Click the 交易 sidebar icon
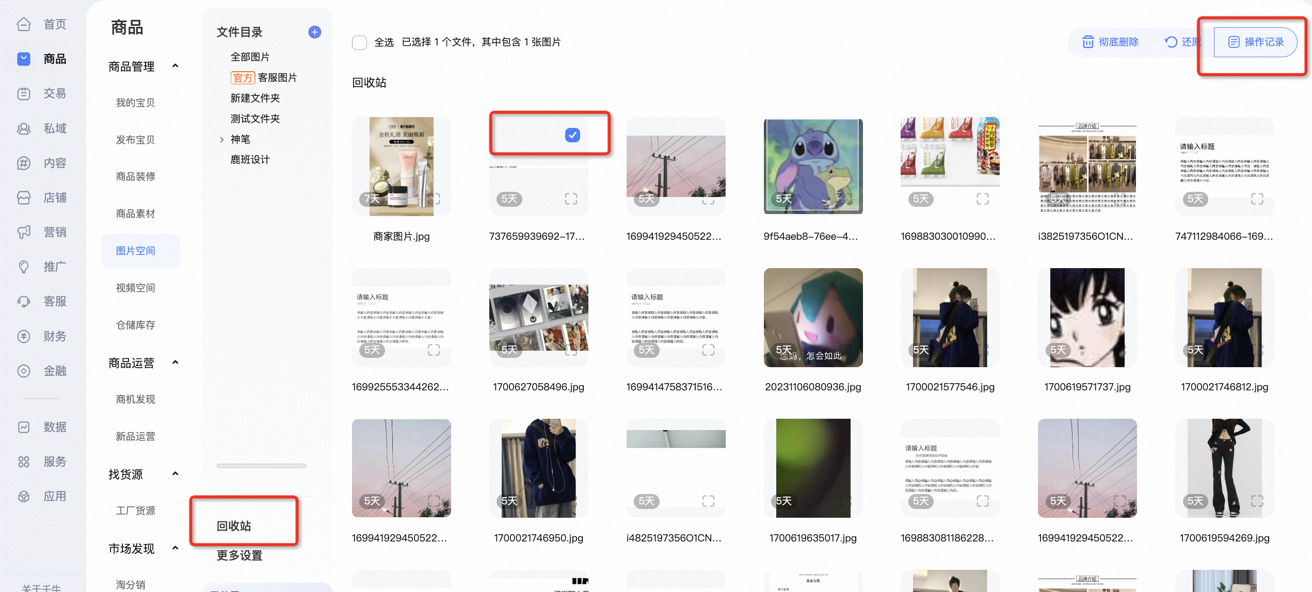Screen dimensions: 1312x592 coord(24,93)
